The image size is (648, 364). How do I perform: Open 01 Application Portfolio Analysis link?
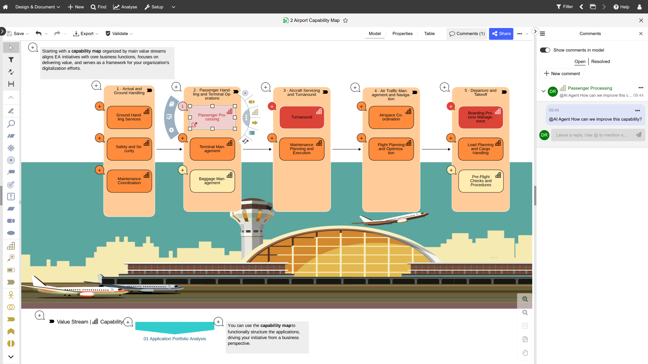pos(174,339)
